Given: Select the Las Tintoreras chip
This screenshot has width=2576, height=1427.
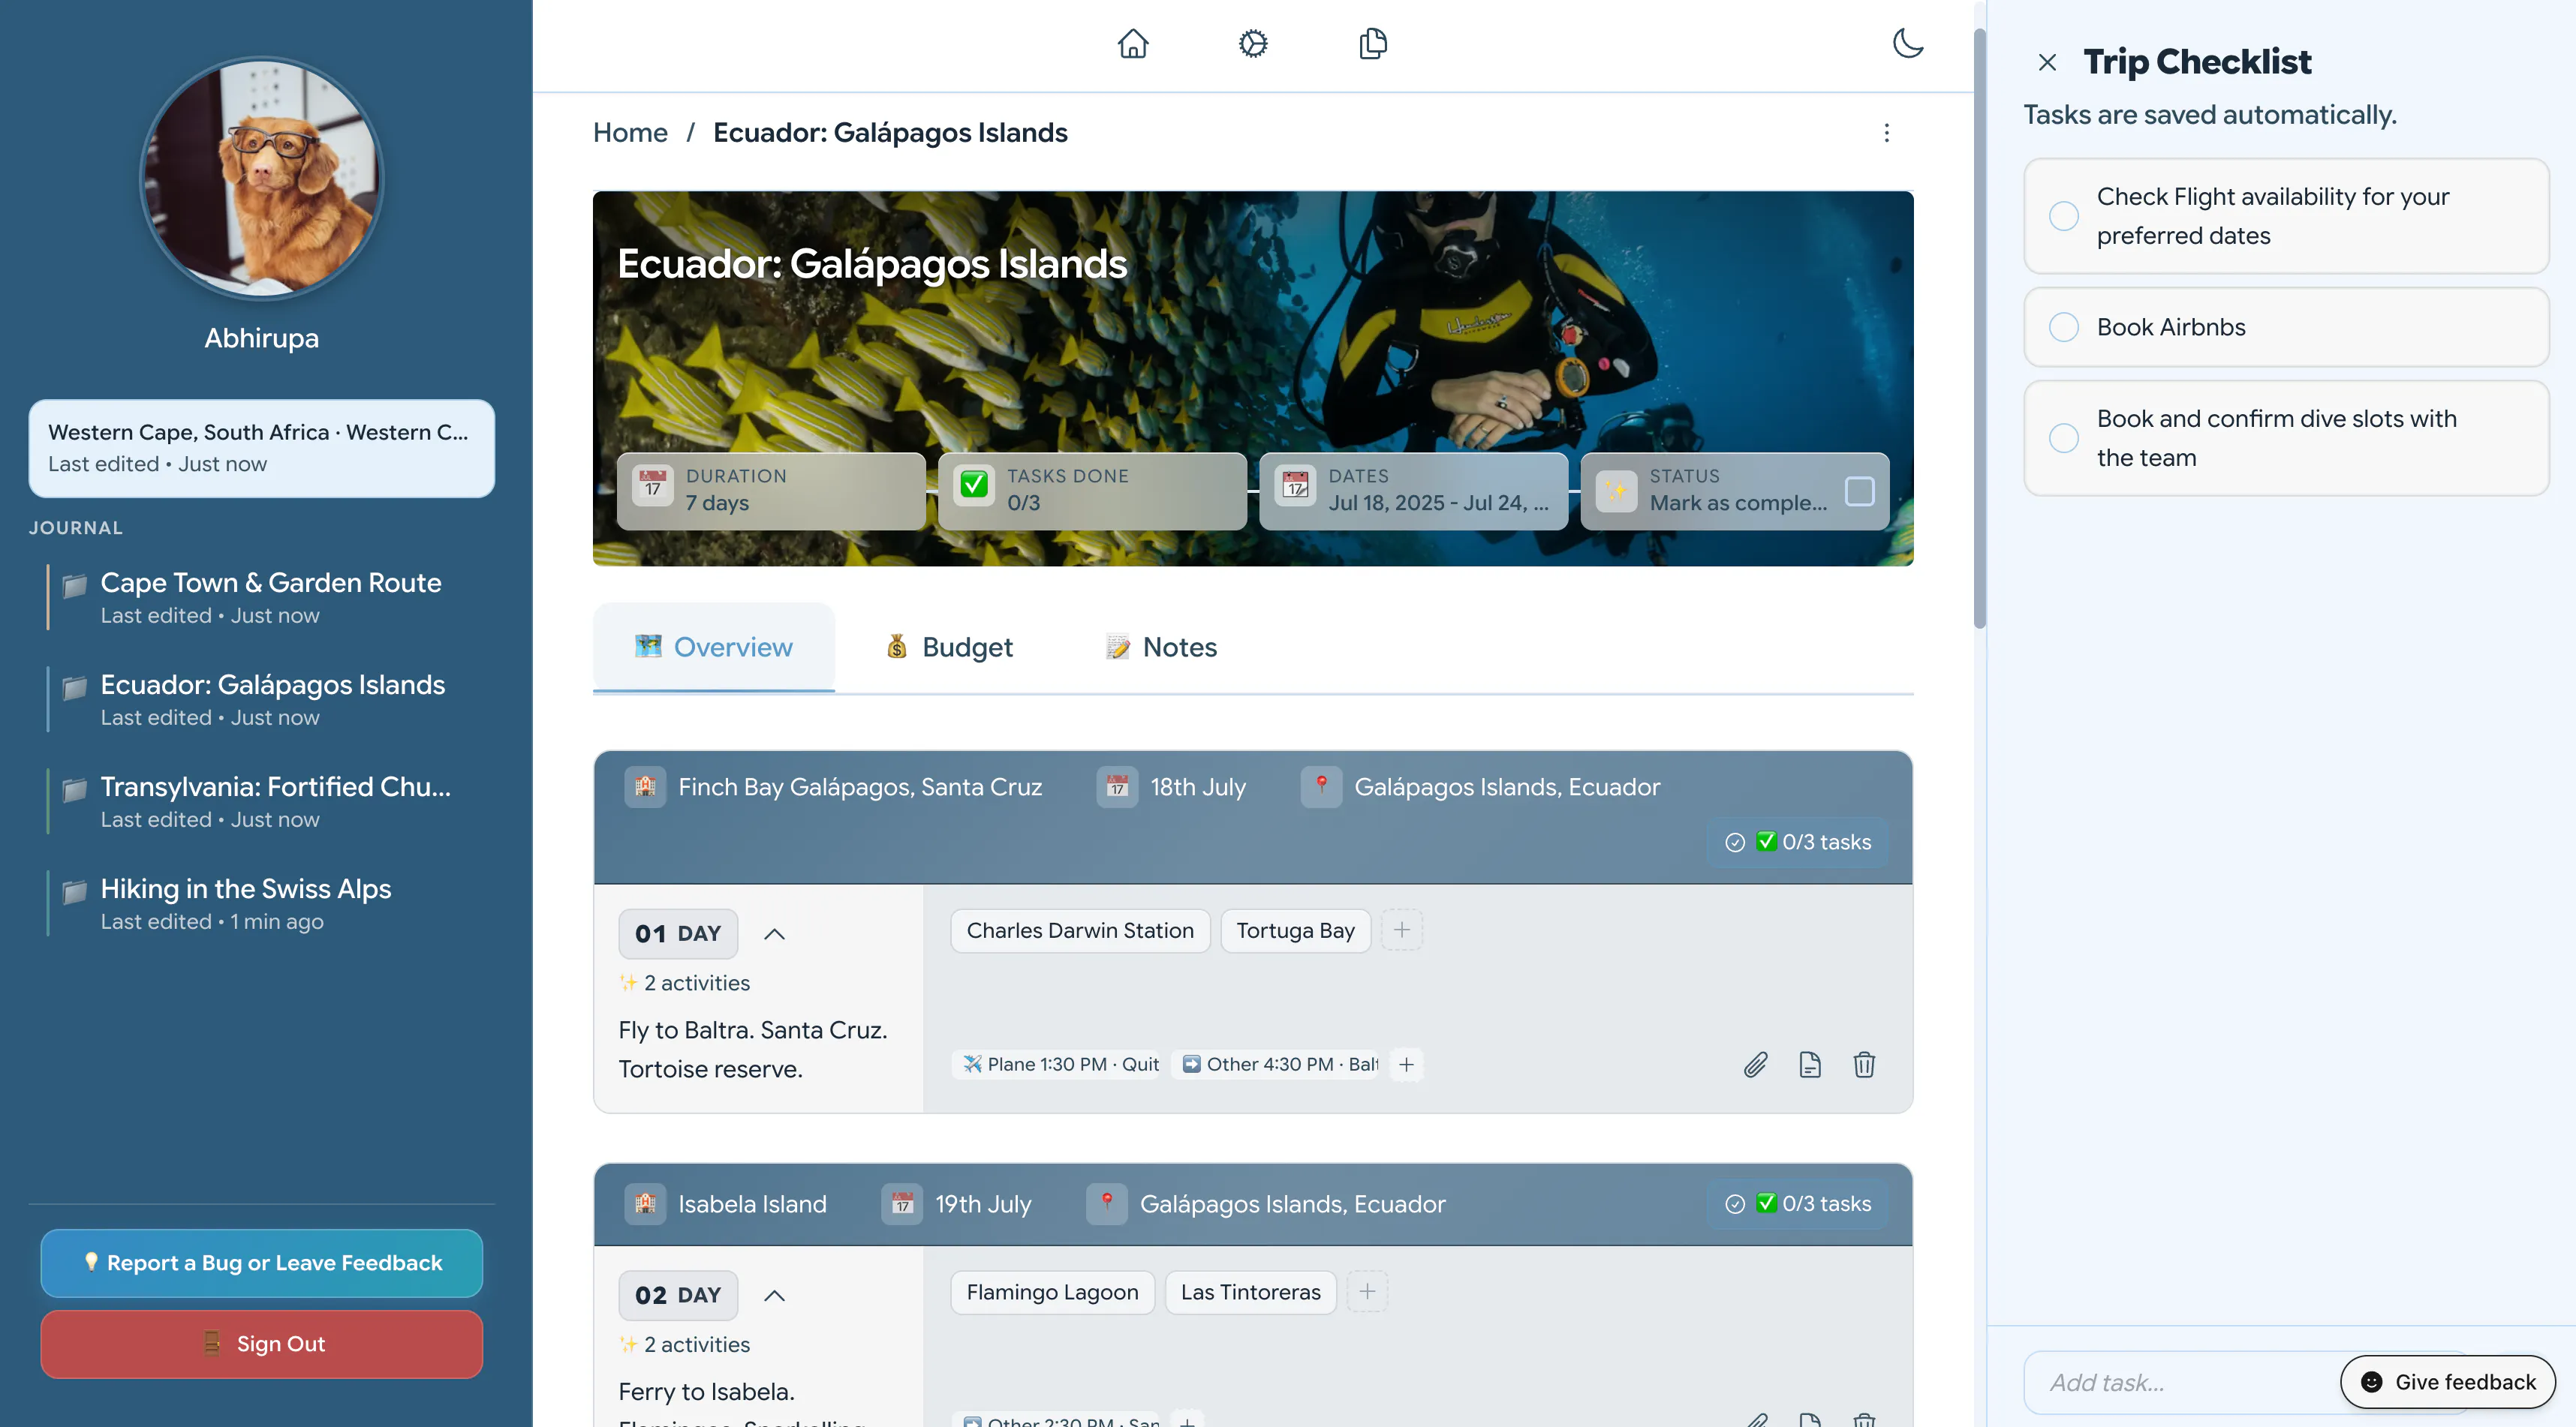Looking at the screenshot, I should [x=1250, y=1292].
